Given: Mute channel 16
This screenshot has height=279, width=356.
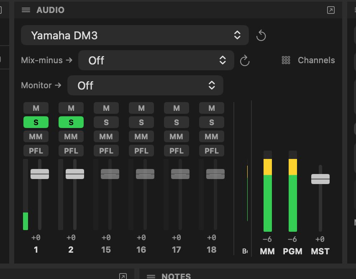Looking at the screenshot, I should (141, 108).
